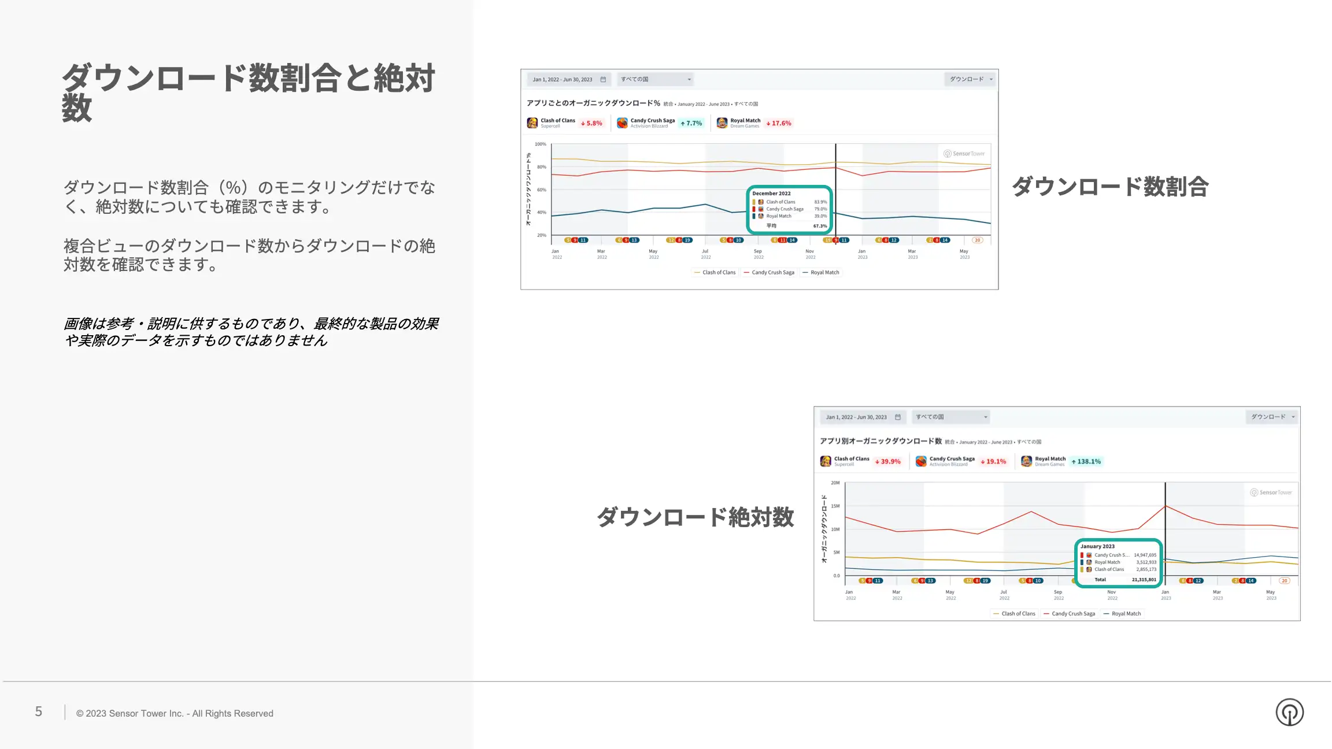Screen dimensions: 1332x749
Task: Click the 17.6% decrease badge
Action: coord(779,123)
